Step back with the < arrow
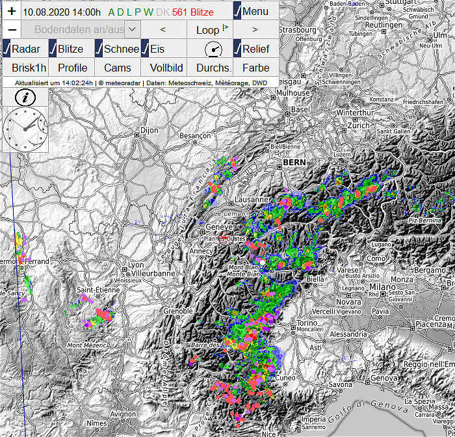The width and height of the screenshot is (455, 437). tap(163, 30)
